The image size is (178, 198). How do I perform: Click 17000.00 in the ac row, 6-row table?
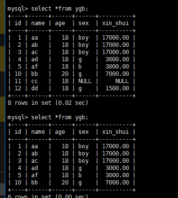click(x=115, y=161)
